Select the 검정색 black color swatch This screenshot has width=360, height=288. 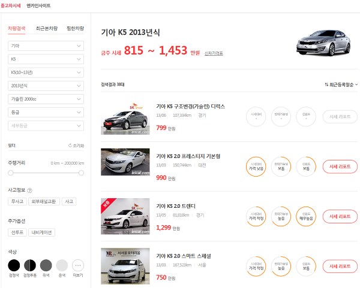coord(14,265)
